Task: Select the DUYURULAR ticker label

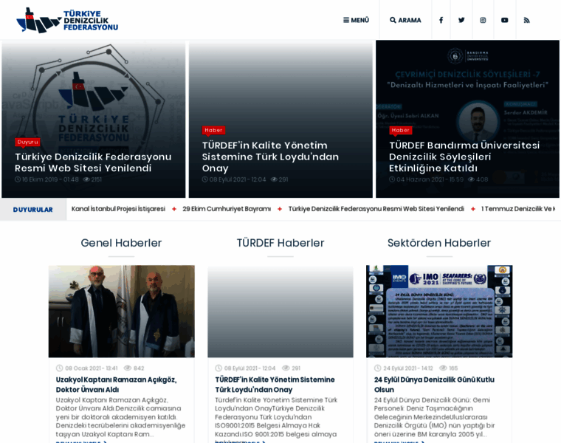Action: (x=33, y=210)
